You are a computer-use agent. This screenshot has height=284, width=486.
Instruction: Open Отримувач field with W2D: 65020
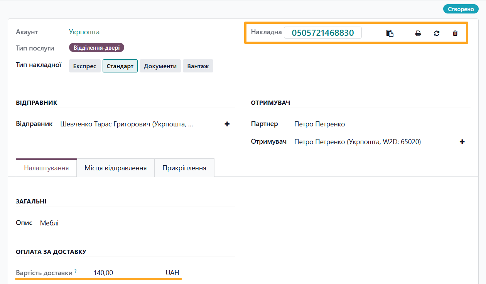pos(358,142)
